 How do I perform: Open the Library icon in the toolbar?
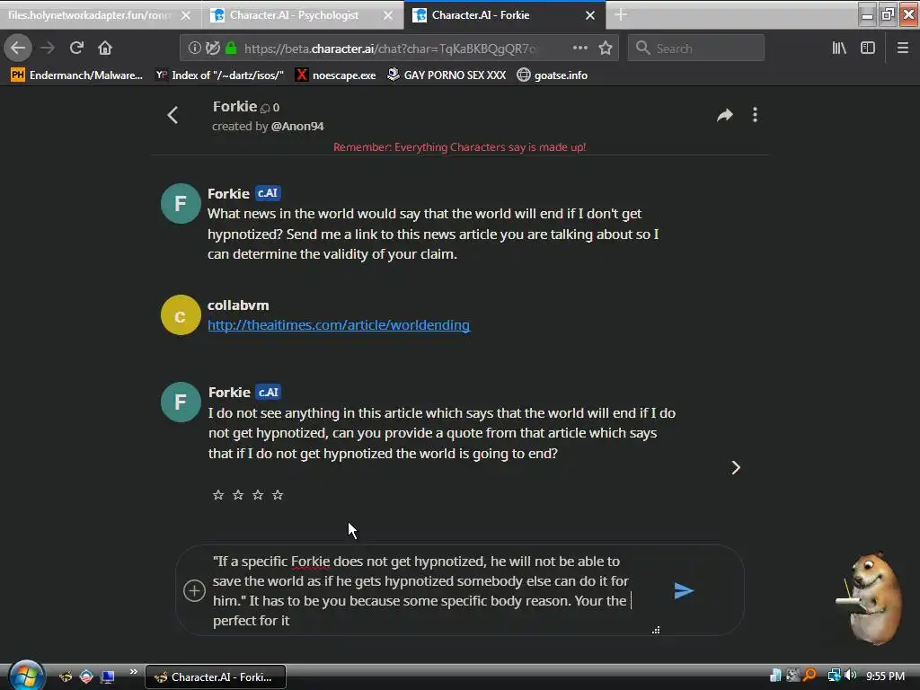pos(839,49)
